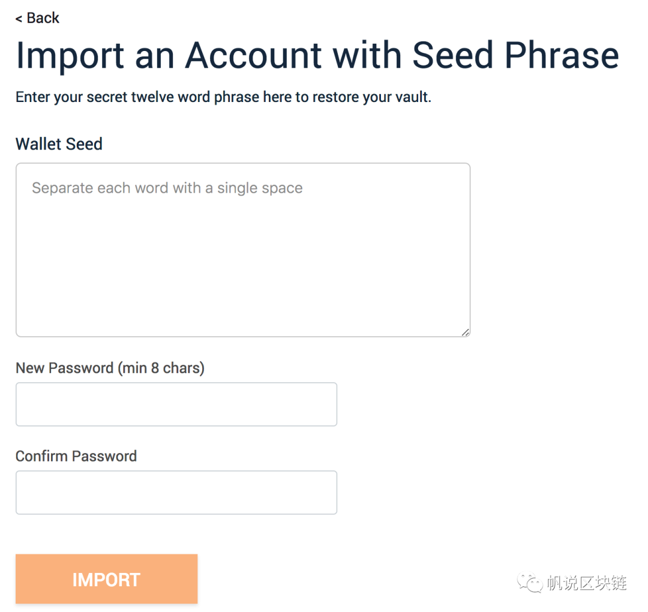Screen dimensions: 648x612
Task: Click the WeChat logo watermark icon
Action: pyautogui.click(x=530, y=583)
